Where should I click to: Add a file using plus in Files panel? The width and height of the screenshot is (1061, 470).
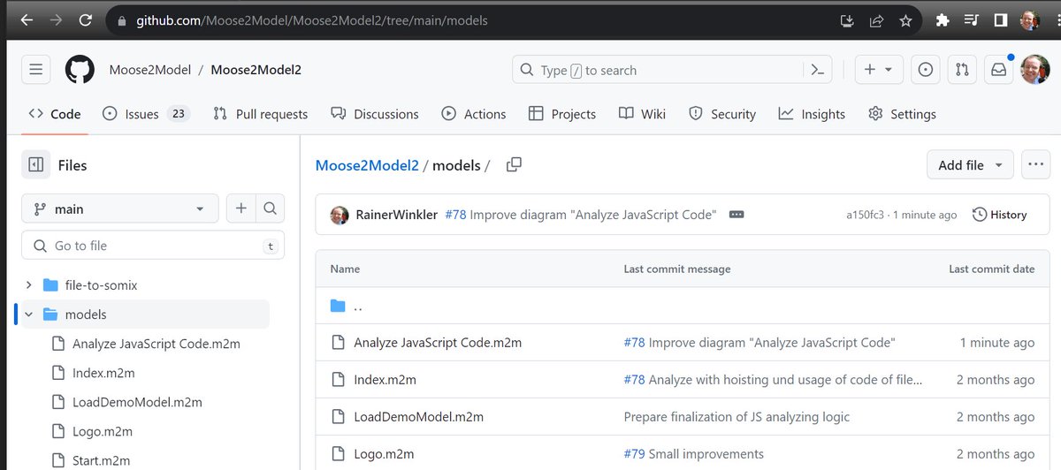click(x=240, y=209)
